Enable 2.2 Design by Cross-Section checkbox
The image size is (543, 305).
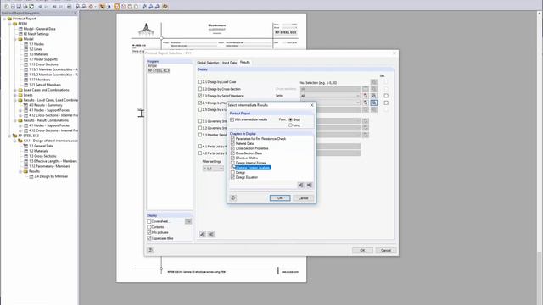click(199, 89)
